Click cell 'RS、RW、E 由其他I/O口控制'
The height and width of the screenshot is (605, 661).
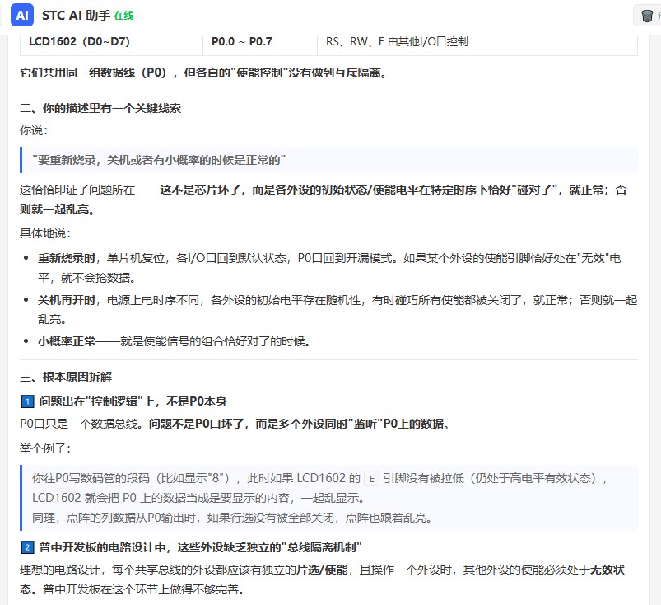(x=397, y=41)
